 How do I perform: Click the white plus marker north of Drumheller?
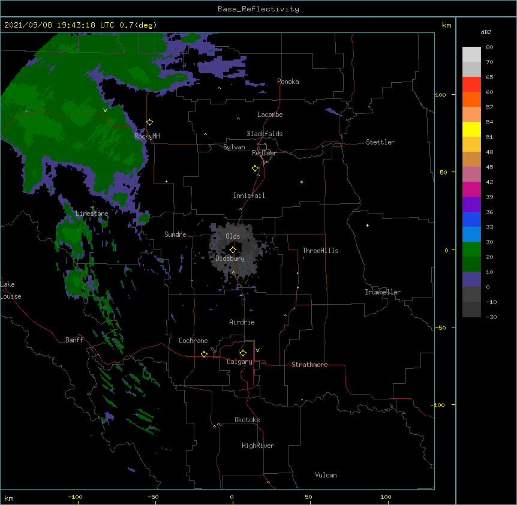pos(367,225)
